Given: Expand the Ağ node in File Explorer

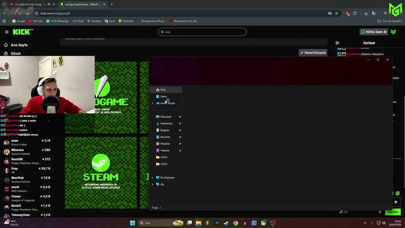Looking at the screenshot, I should tap(152, 184).
